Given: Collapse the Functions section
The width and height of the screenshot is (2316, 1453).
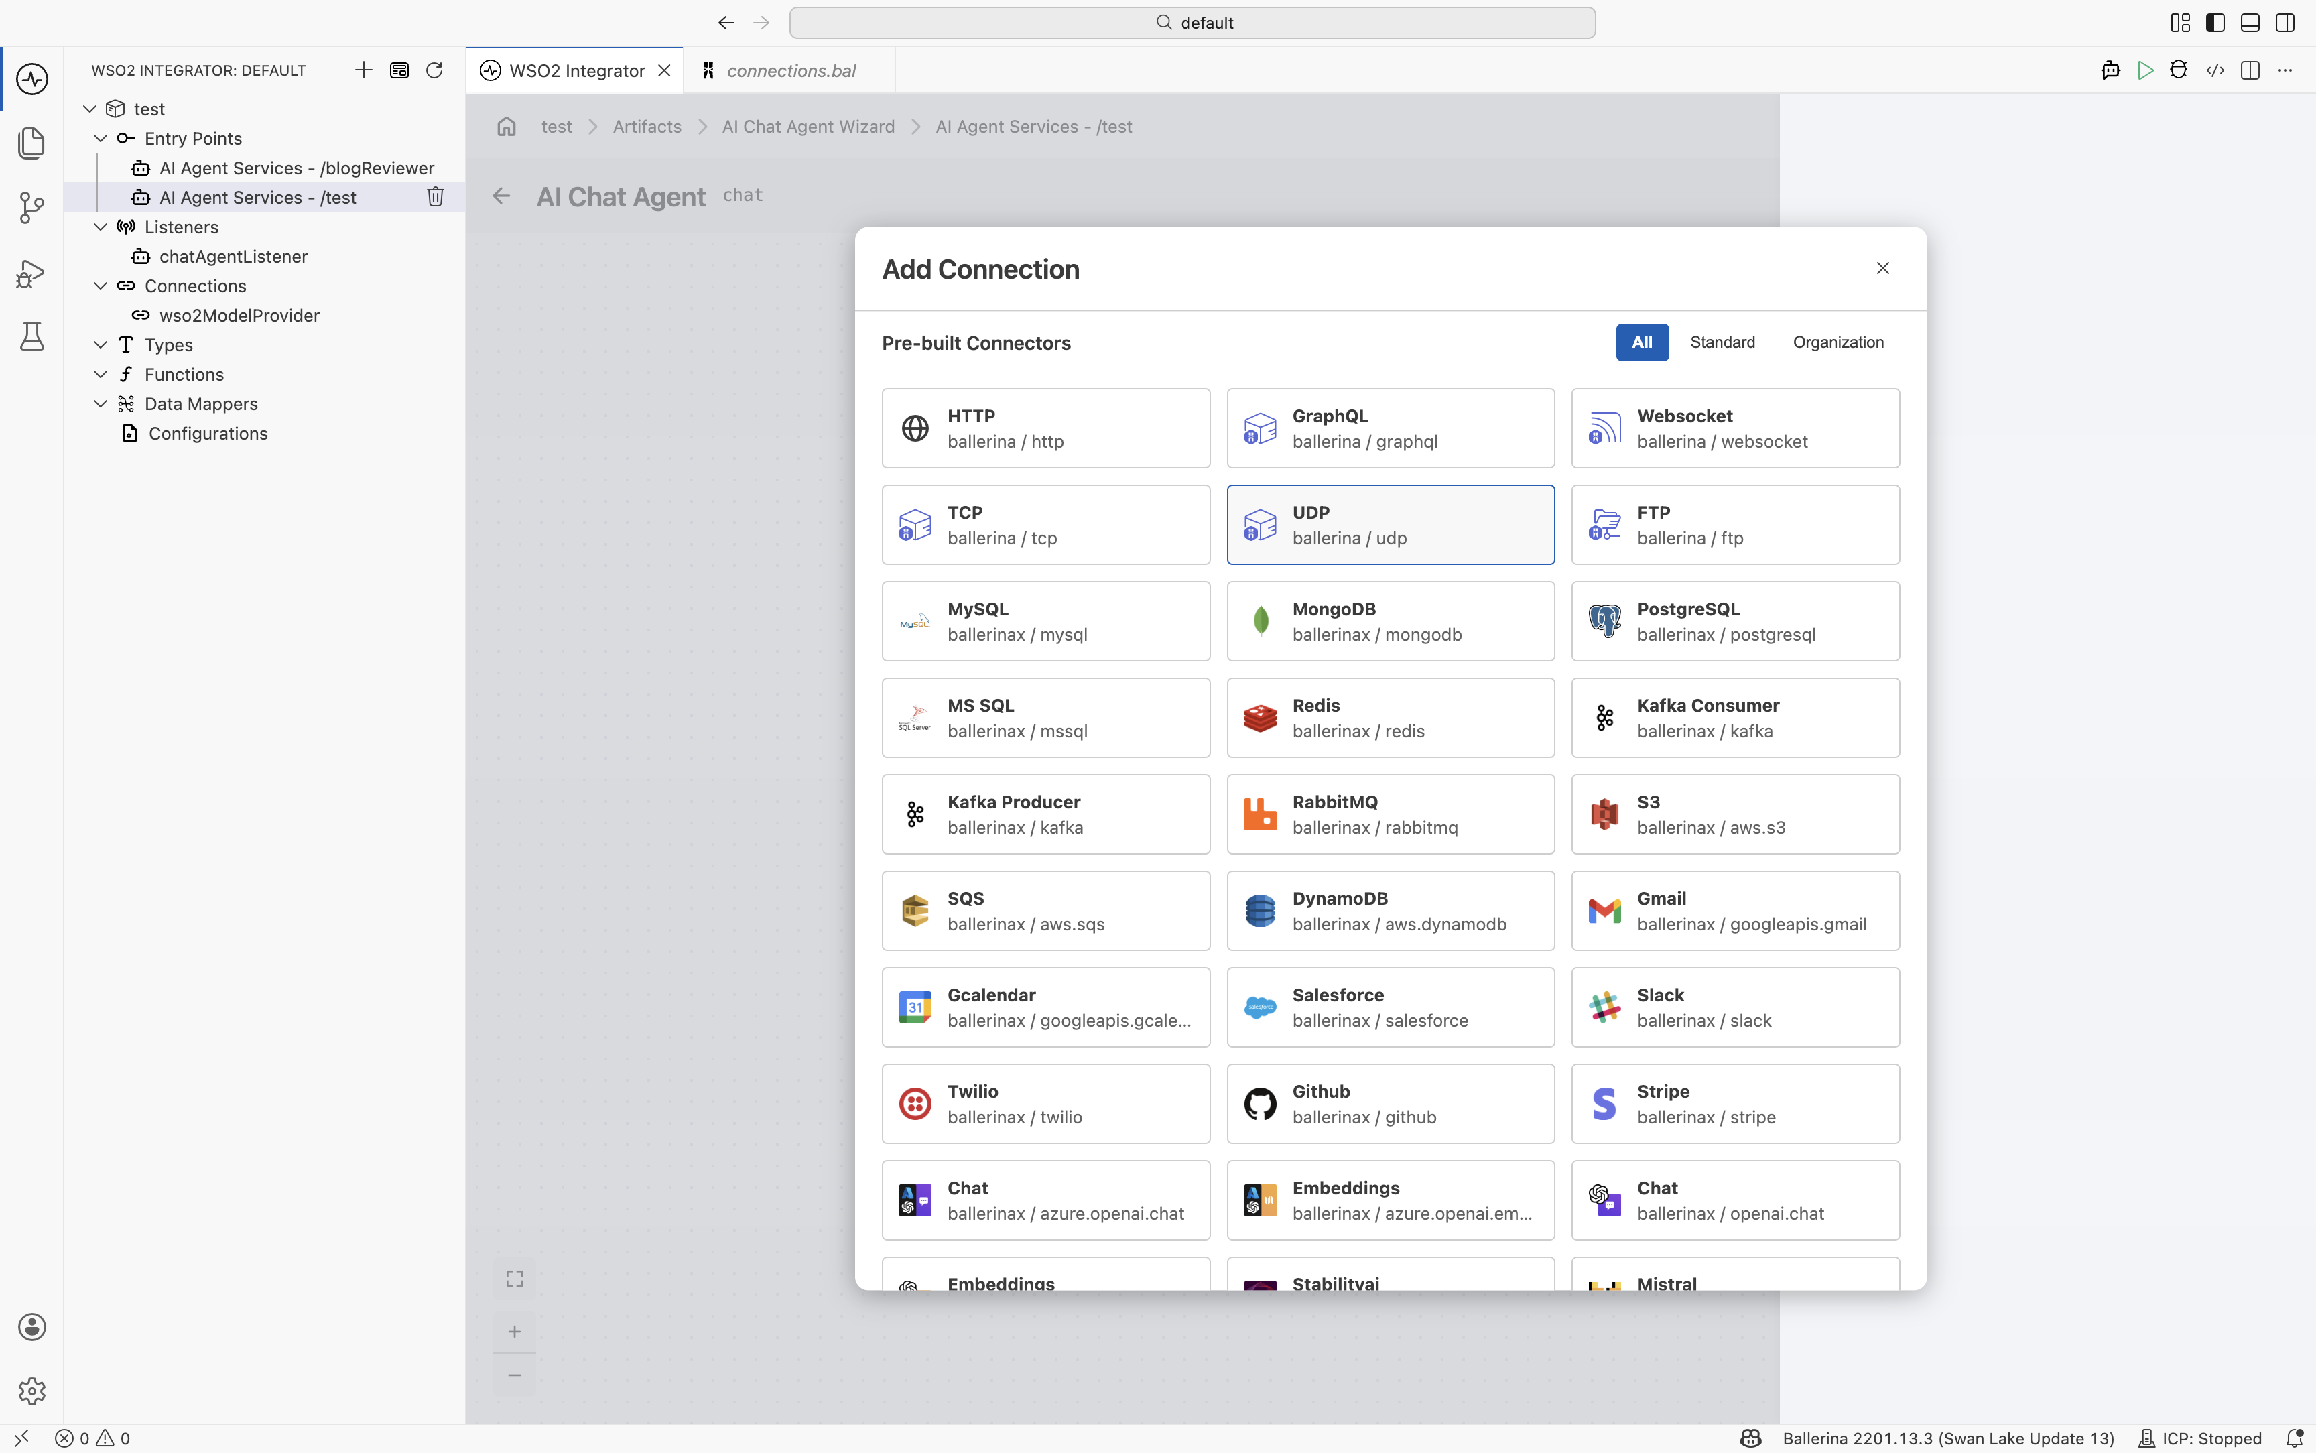Looking at the screenshot, I should (101, 374).
